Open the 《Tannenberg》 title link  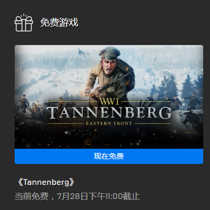pos(46,182)
